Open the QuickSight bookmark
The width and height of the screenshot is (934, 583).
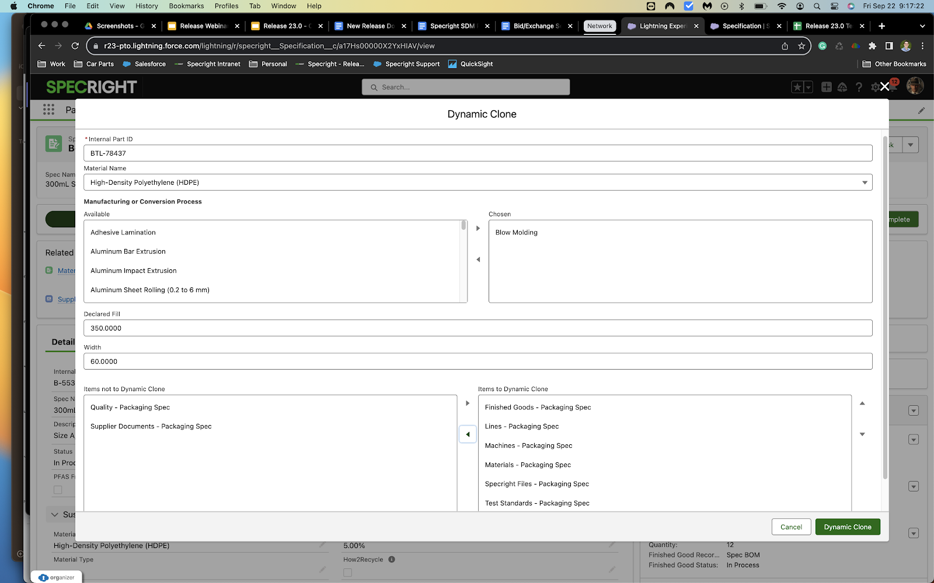[x=471, y=64]
